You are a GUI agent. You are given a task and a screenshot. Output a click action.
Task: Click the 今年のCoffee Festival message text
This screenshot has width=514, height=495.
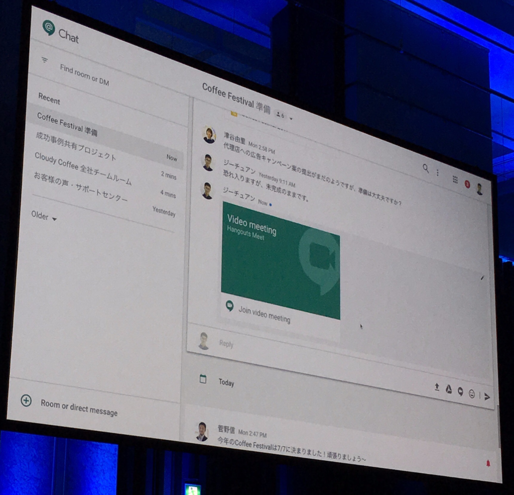pos(292,449)
